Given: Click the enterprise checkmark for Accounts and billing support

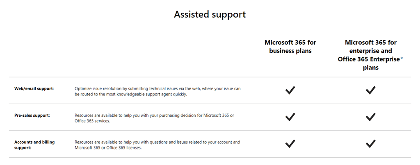Looking at the screenshot, I should pos(371,144).
